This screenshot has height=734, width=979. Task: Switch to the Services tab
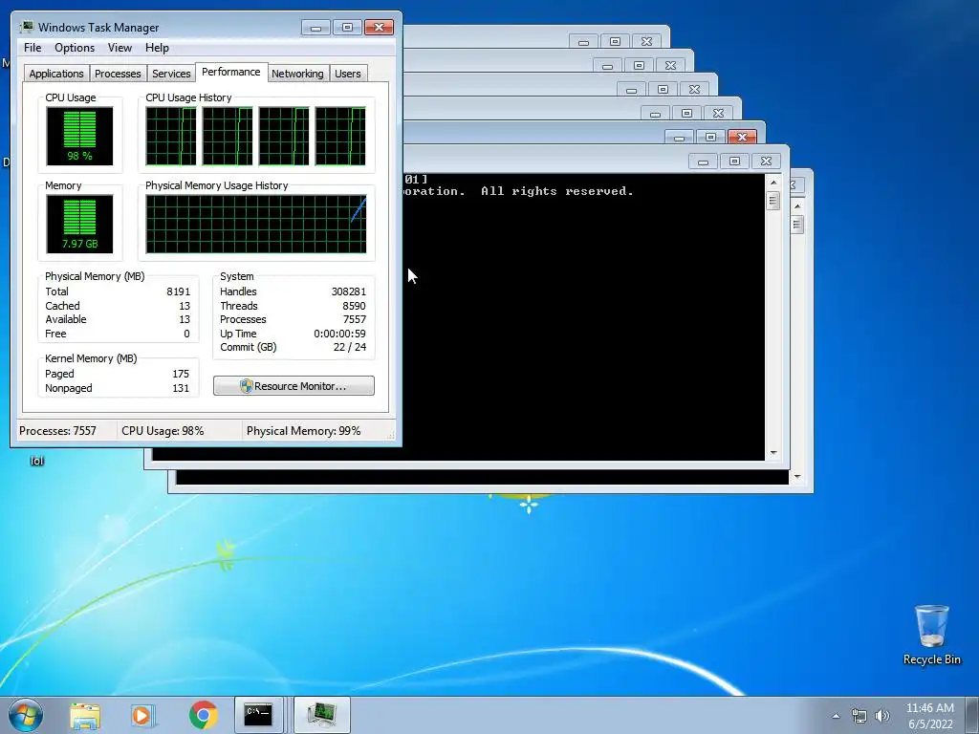[171, 73]
